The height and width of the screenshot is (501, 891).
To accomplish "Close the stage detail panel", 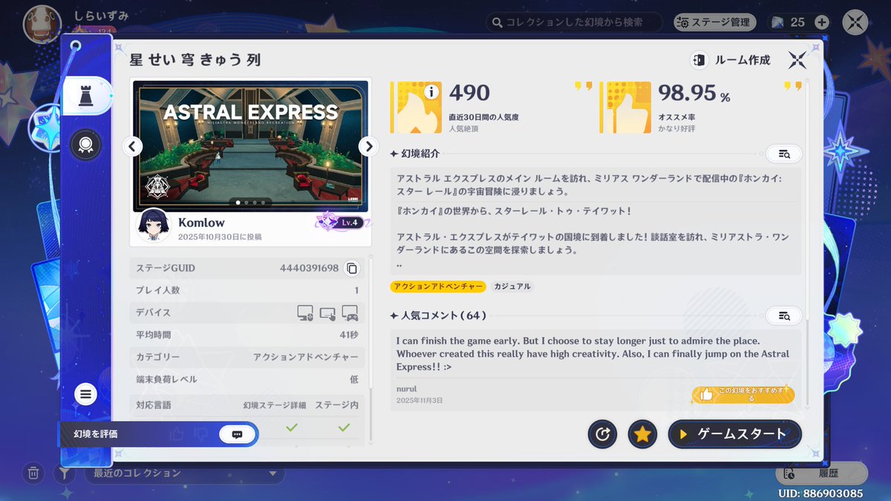I will (x=797, y=60).
